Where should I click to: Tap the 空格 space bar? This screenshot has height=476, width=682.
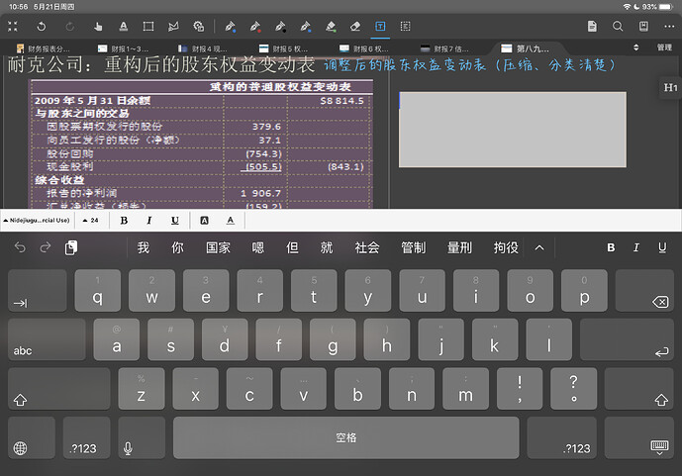coord(346,437)
